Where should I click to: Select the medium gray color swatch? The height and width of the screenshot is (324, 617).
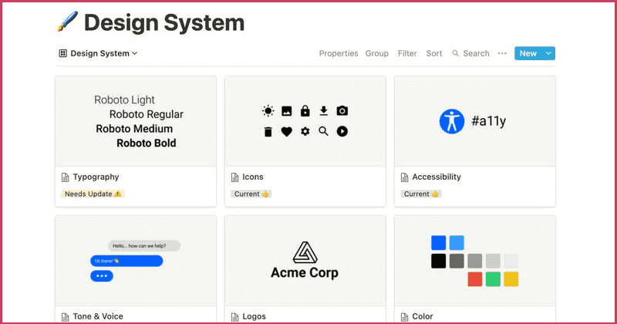(474, 261)
